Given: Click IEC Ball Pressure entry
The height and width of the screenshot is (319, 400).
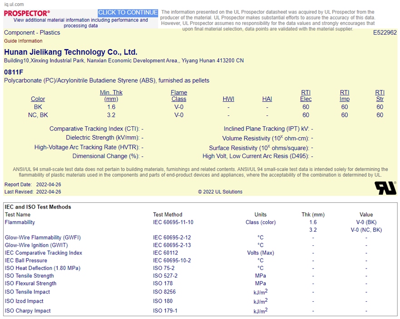Looking at the screenshot, I should click(26, 260).
